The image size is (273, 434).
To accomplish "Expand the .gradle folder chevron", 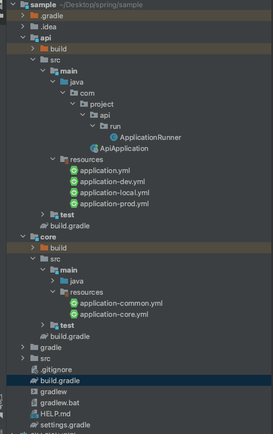I will tap(23, 15).
